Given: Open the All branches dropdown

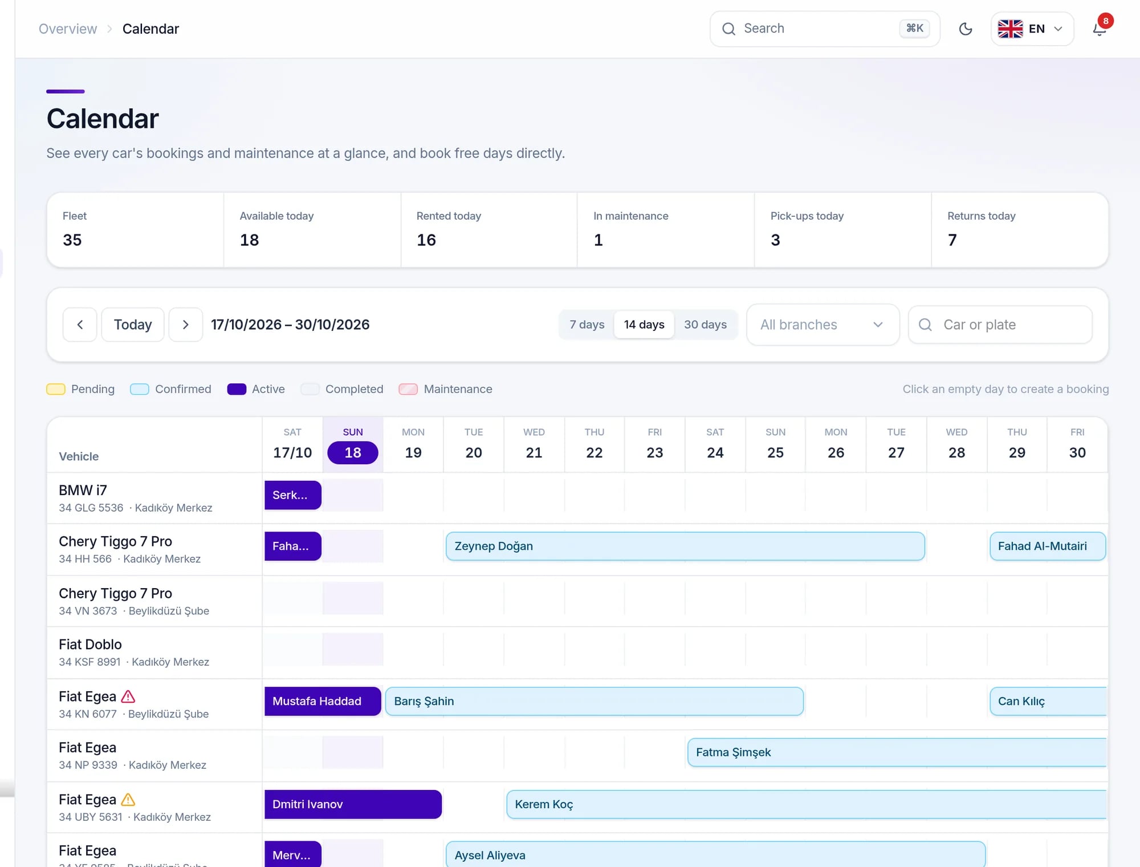Looking at the screenshot, I should coord(823,325).
